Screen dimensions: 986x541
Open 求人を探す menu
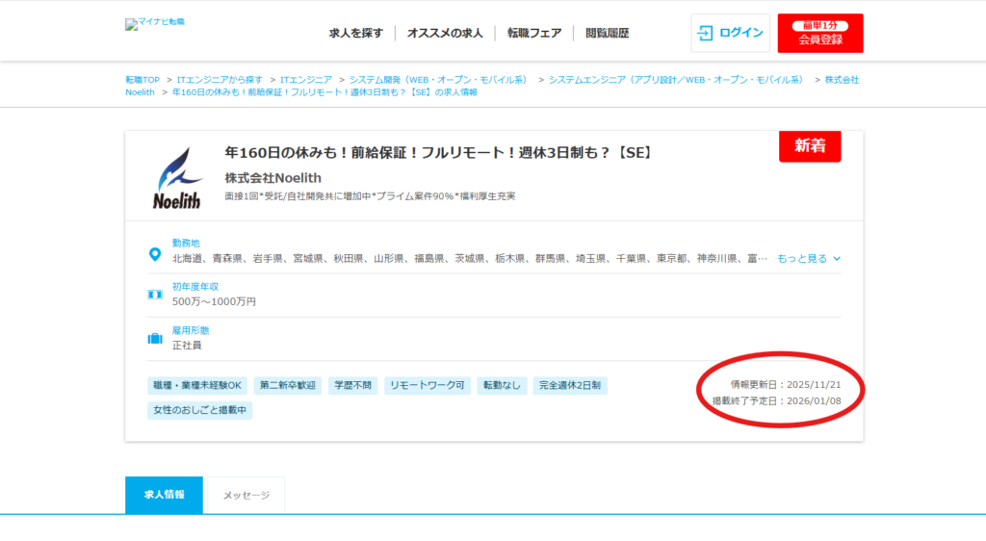point(355,33)
